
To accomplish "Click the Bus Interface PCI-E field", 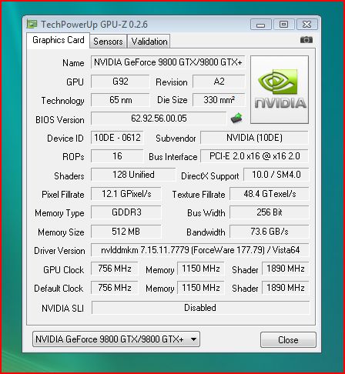I will point(254,156).
